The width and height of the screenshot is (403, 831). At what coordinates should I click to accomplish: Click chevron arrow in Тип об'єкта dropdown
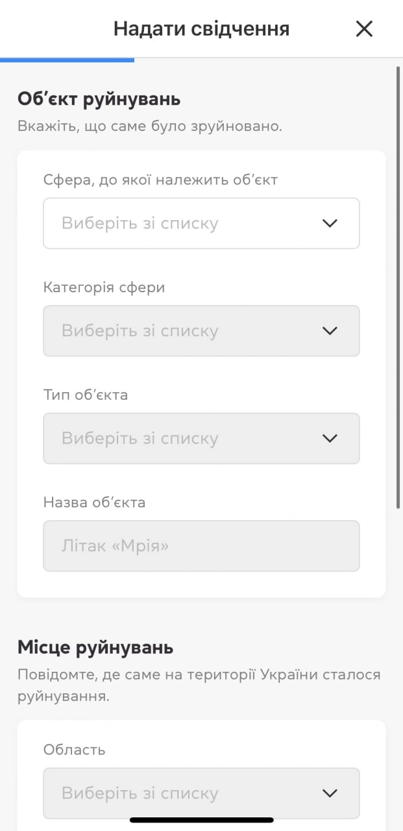(330, 438)
